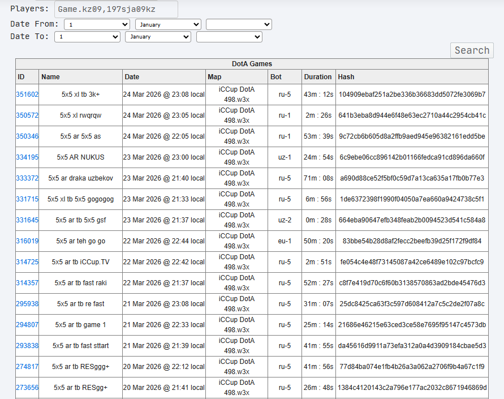Open the Date To year dropdown
The image size is (504, 399).
[x=229, y=37]
